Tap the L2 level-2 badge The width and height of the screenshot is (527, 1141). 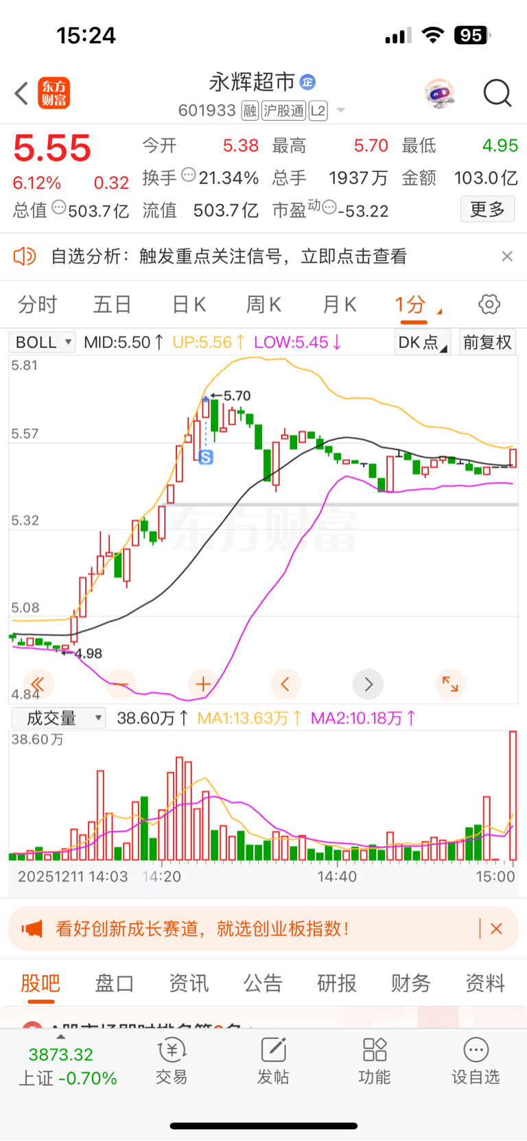click(x=318, y=110)
